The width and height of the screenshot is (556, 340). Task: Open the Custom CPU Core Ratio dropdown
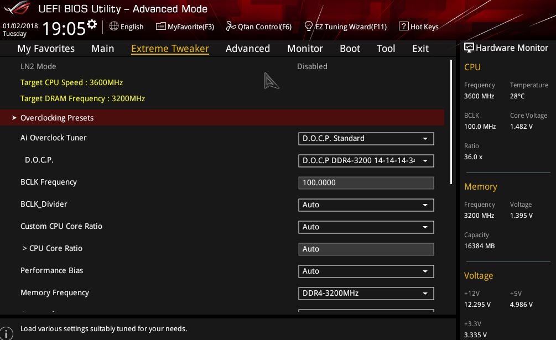click(x=366, y=227)
